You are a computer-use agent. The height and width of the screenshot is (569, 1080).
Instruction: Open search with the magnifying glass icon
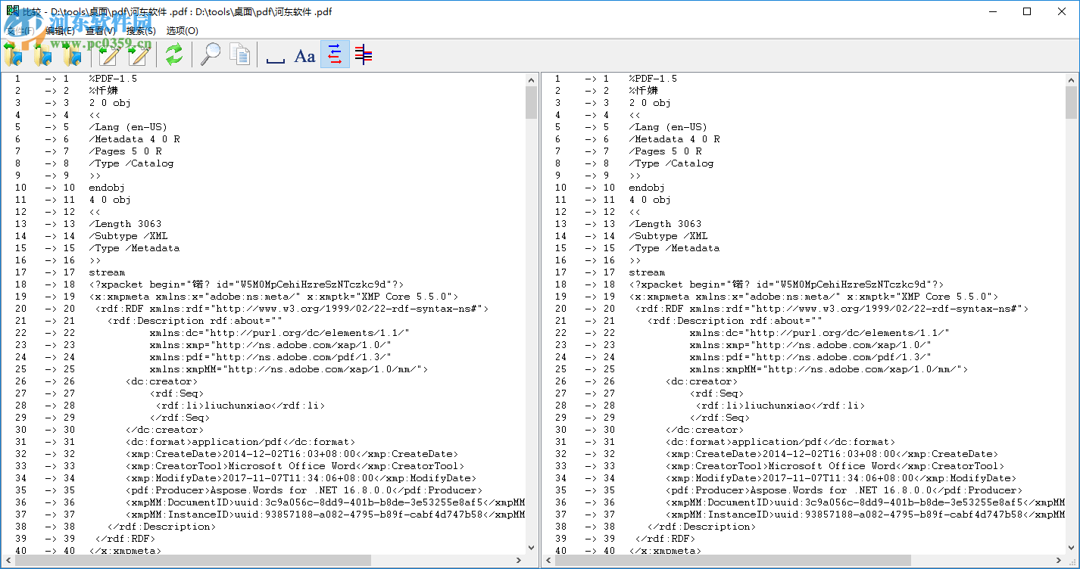(x=211, y=54)
